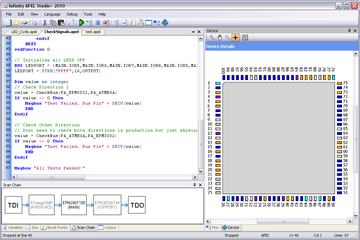Viewport: 360px width, 240px height.
Task: Select the zoom in tool in Device panel
Action: click(x=212, y=37)
